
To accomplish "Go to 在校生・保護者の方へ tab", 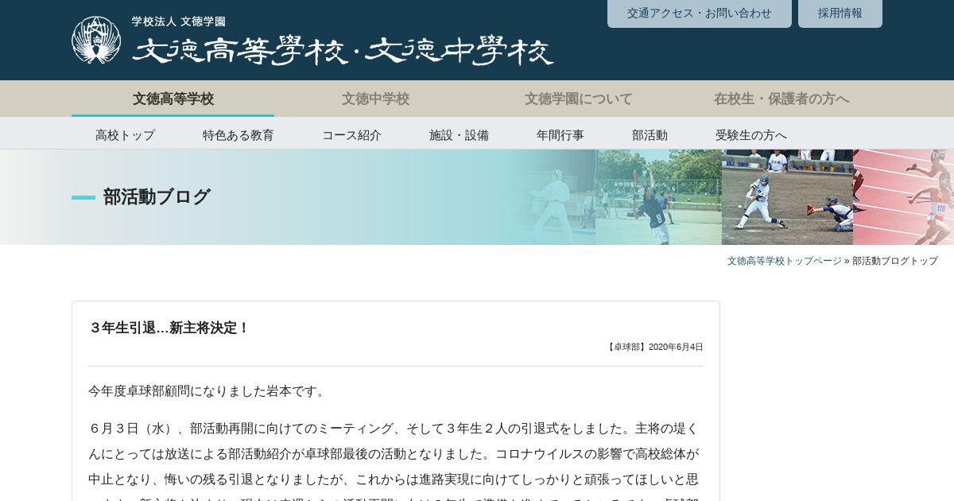I will tap(781, 99).
